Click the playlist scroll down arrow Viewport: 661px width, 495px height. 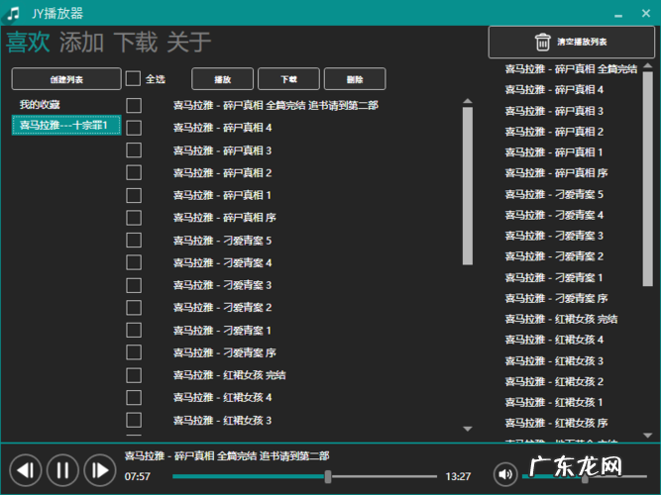pos(648,436)
